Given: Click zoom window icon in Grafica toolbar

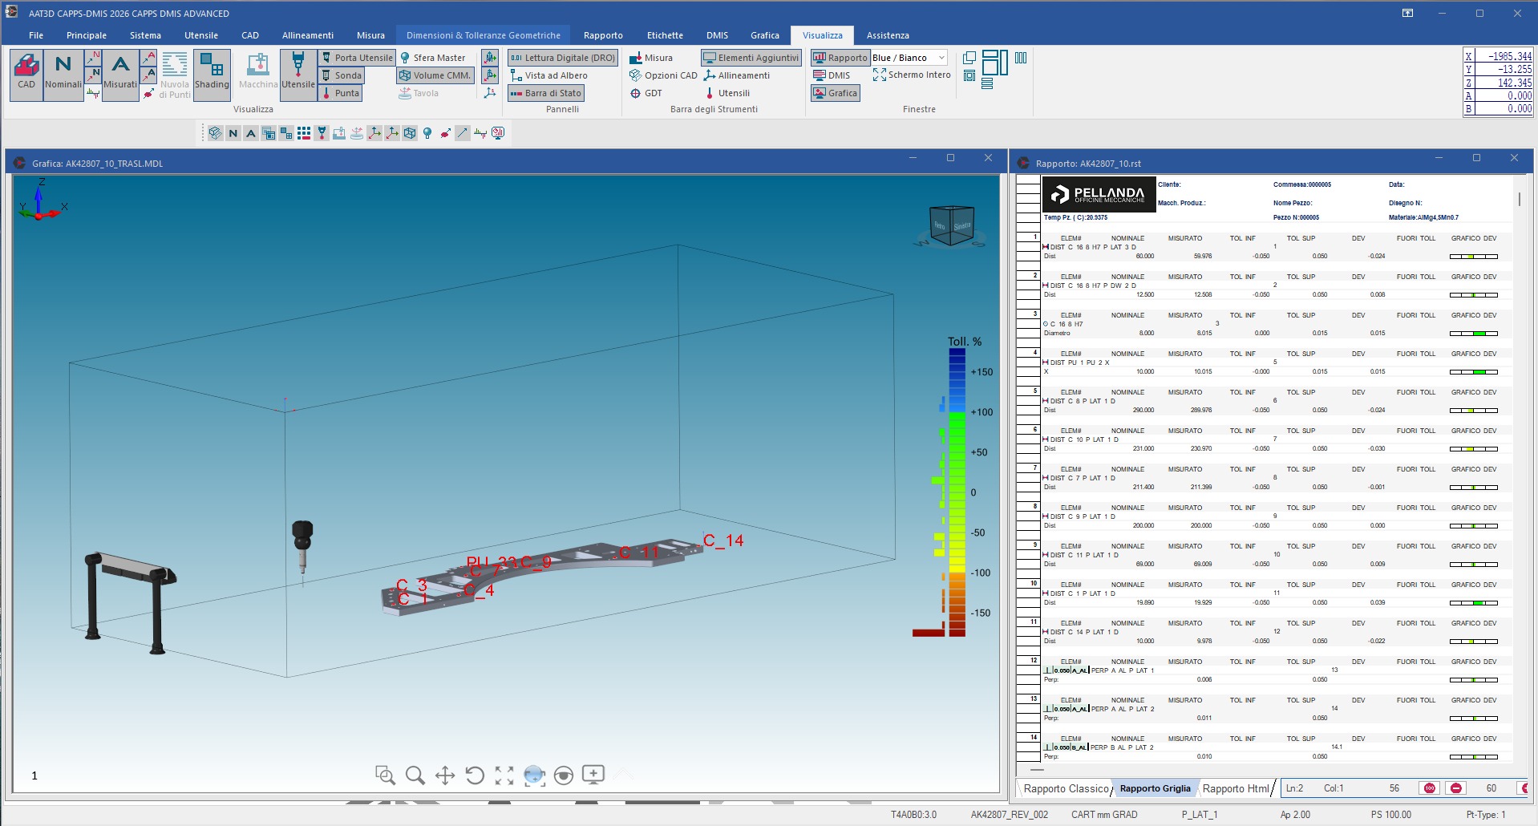Looking at the screenshot, I should click(x=385, y=775).
